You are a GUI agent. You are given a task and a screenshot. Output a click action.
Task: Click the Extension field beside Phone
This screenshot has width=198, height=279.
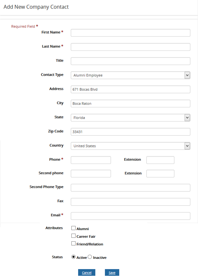(x=160, y=160)
